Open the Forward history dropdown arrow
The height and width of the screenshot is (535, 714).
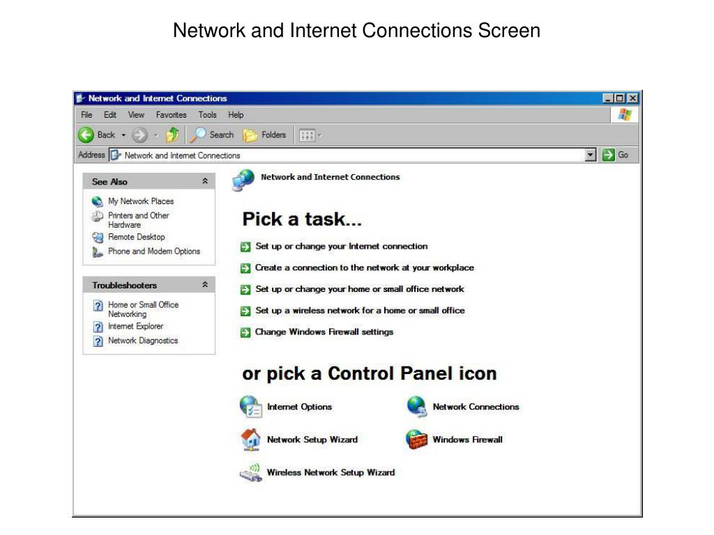point(155,135)
